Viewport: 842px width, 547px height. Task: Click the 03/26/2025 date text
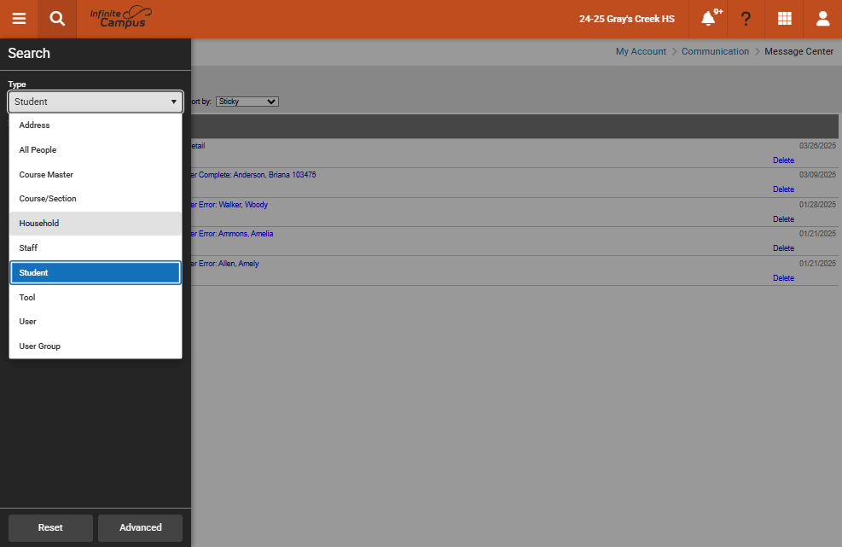[x=817, y=146]
